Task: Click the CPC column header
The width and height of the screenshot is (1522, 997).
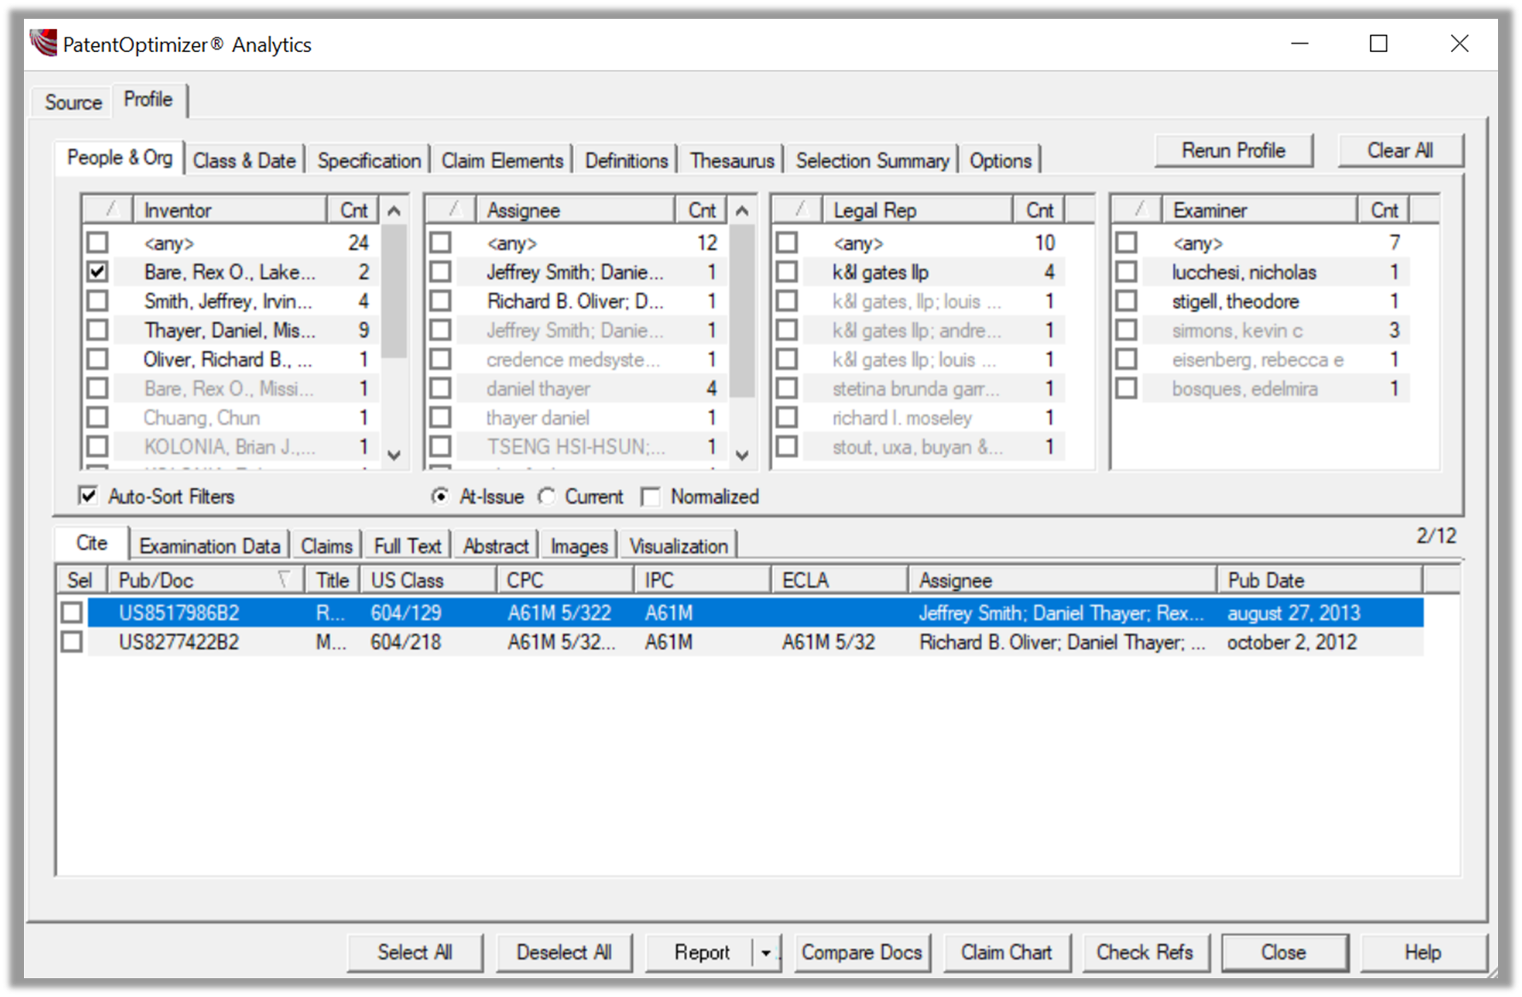Action: coord(565,580)
